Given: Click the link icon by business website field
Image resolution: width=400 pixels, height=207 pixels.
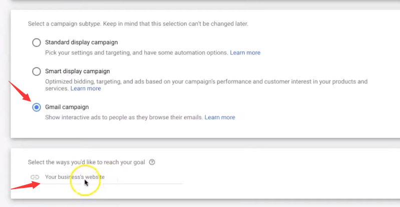Looking at the screenshot, I should point(35,177).
